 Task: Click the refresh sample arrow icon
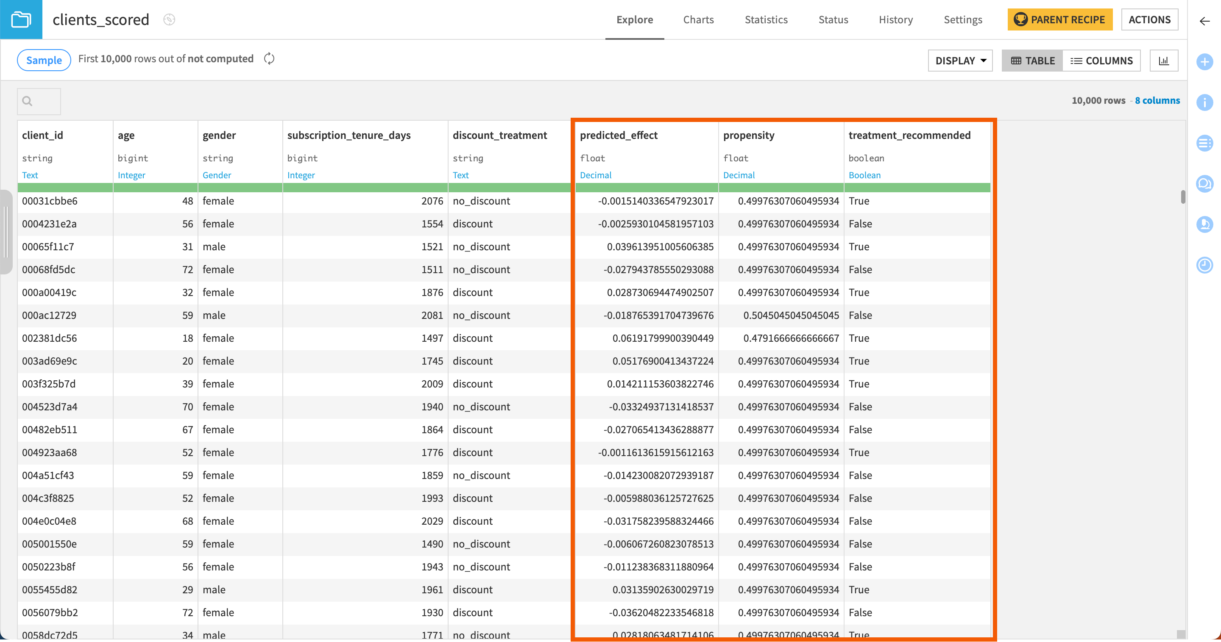pyautogui.click(x=269, y=59)
